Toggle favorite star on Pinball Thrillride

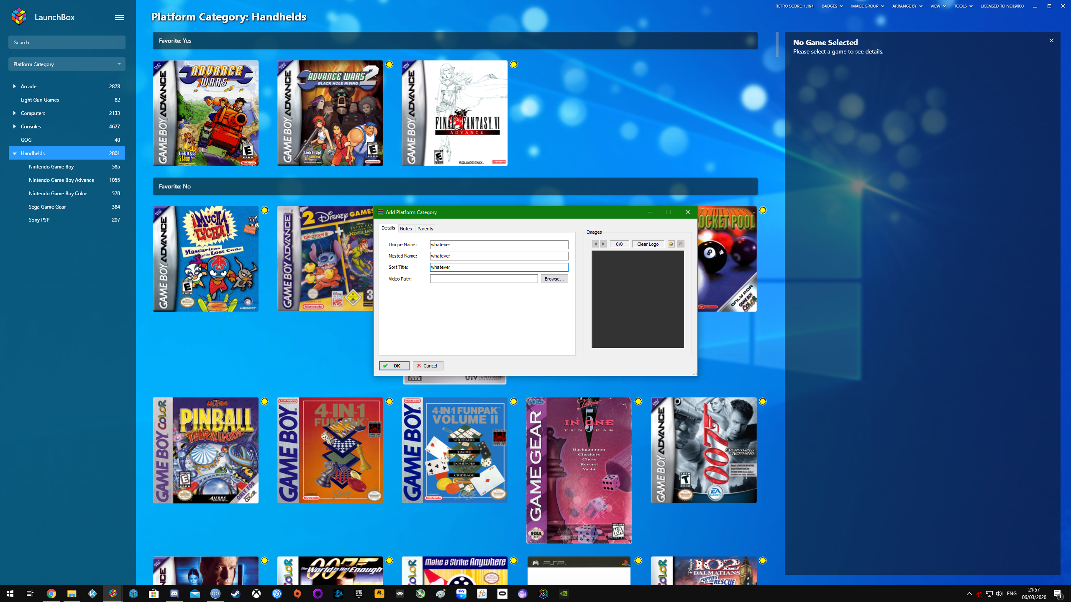tap(265, 402)
